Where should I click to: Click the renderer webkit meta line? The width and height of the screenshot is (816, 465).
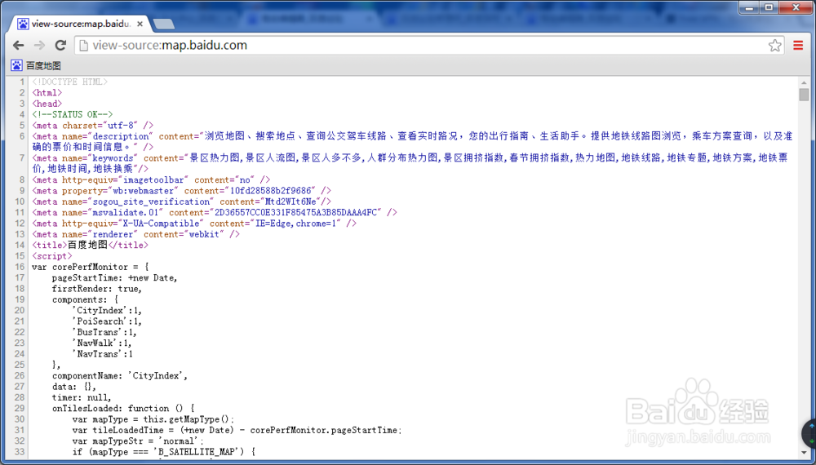pos(135,235)
